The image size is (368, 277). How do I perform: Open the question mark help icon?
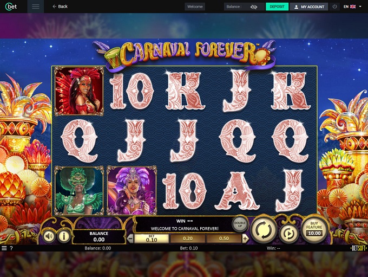click(11, 248)
